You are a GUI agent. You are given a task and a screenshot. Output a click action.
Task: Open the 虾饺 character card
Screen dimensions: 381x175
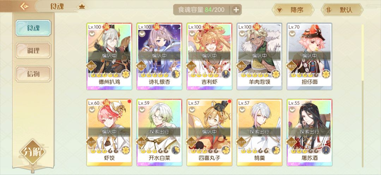(109, 132)
